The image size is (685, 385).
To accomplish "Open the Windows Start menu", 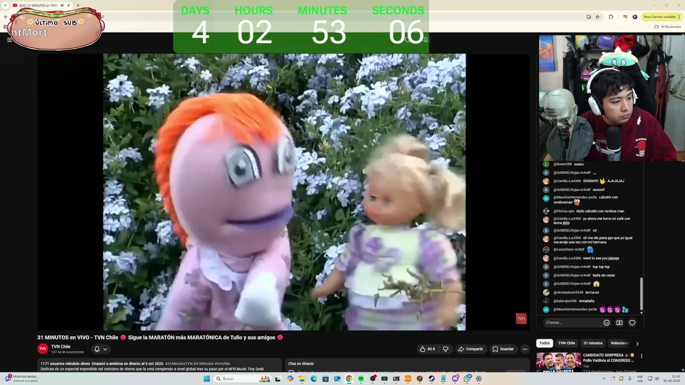I will [207, 379].
